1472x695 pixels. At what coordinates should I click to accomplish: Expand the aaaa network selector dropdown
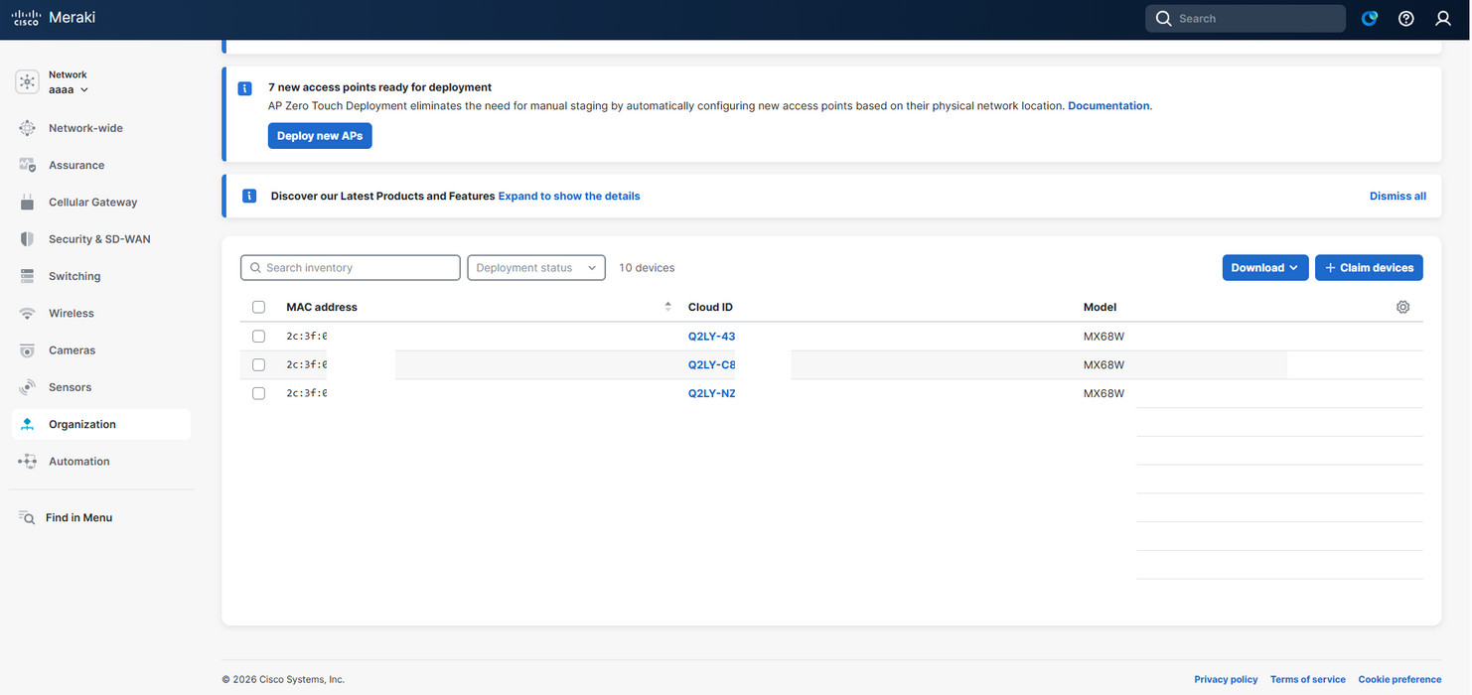(x=69, y=89)
